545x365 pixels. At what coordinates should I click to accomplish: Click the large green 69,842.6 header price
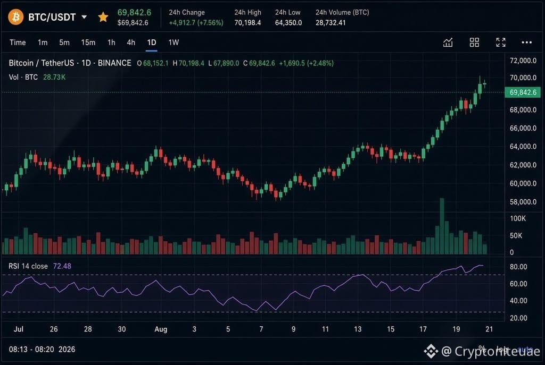tap(134, 13)
